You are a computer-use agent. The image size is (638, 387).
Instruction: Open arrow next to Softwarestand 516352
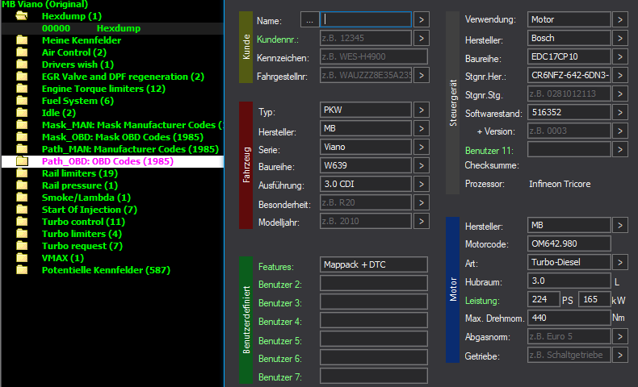[620, 113]
